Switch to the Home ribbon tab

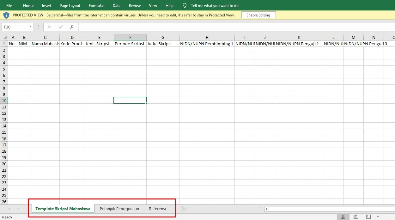pos(28,6)
